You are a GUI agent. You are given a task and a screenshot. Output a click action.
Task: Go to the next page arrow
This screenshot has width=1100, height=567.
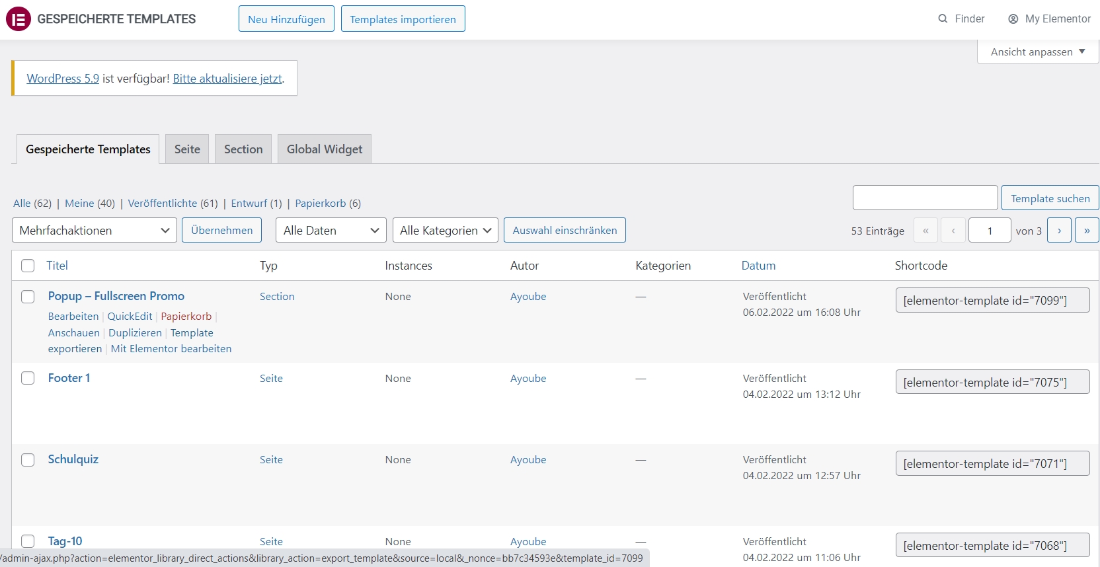1059,230
